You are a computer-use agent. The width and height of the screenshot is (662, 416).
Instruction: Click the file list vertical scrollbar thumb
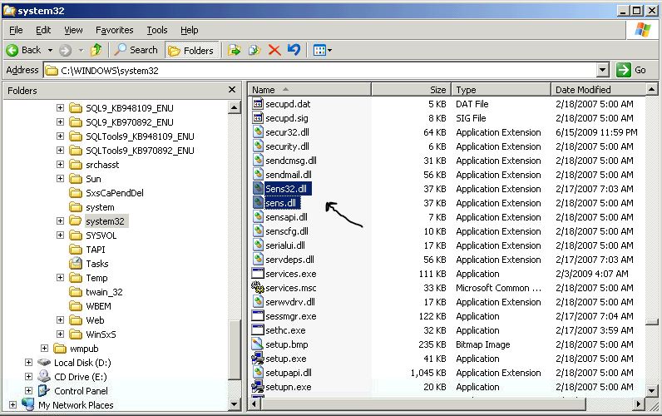pos(652,322)
